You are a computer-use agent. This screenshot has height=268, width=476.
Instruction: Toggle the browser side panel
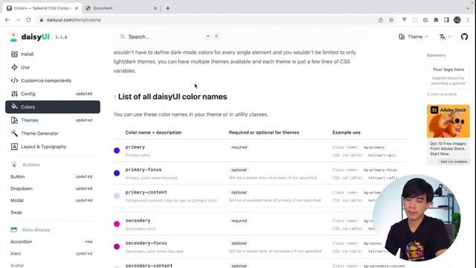pos(446,20)
